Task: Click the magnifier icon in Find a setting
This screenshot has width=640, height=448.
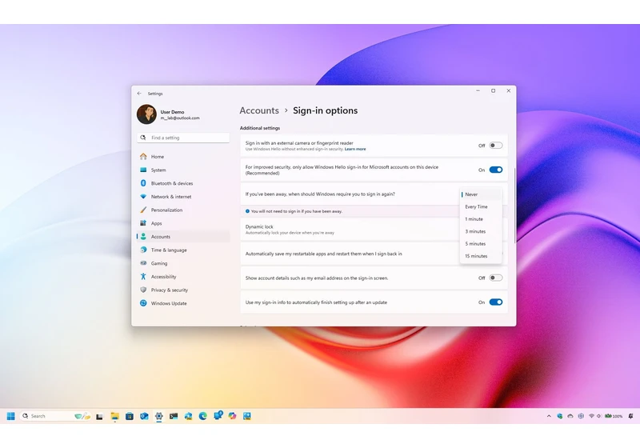Action: (143, 138)
